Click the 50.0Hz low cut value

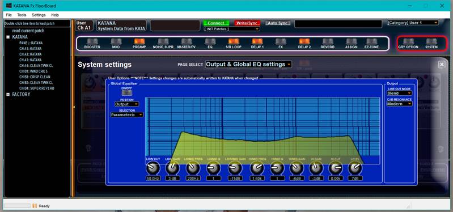(153, 179)
